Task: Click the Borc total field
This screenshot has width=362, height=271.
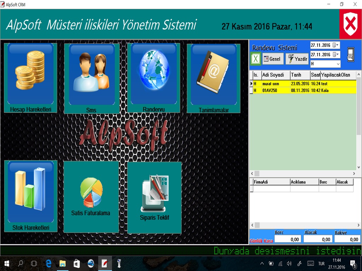Action: pyautogui.click(x=288, y=240)
